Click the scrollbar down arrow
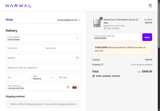Viewport: 160px width, 111px height. tap(159, 110)
